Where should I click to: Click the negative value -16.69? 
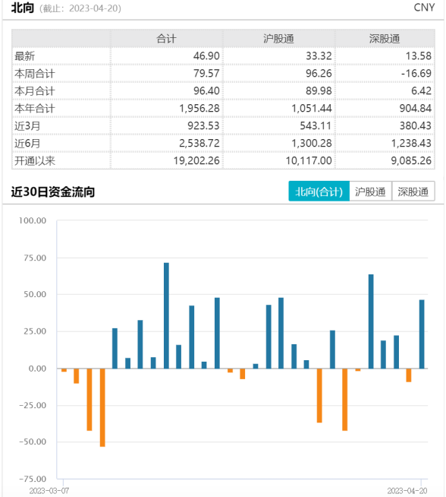click(x=416, y=74)
